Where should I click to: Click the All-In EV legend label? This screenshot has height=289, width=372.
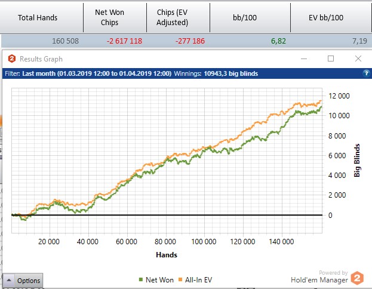coord(199,280)
